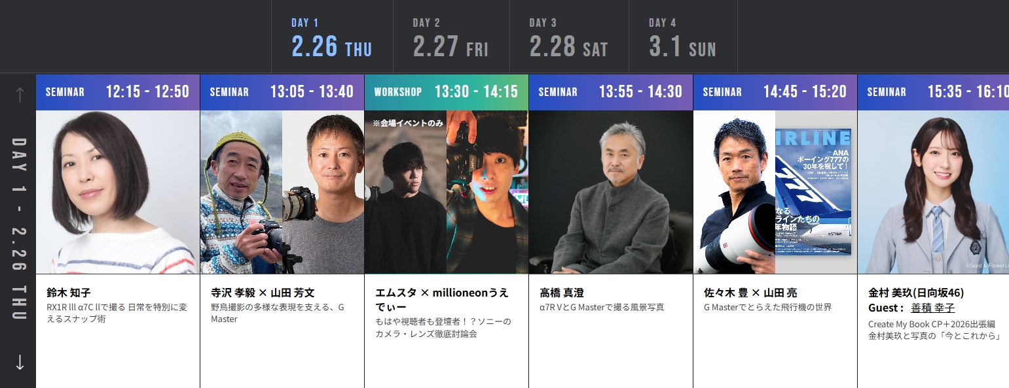The height and width of the screenshot is (388, 1009).
Task: Click the up arrow in the day sidebar
Action: [x=20, y=95]
